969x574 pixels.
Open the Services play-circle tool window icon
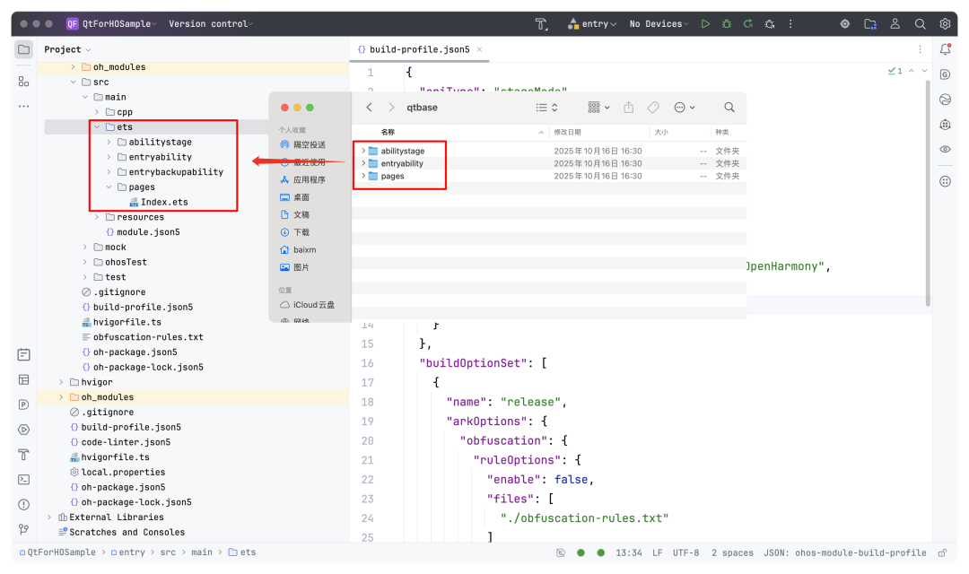tap(24, 430)
